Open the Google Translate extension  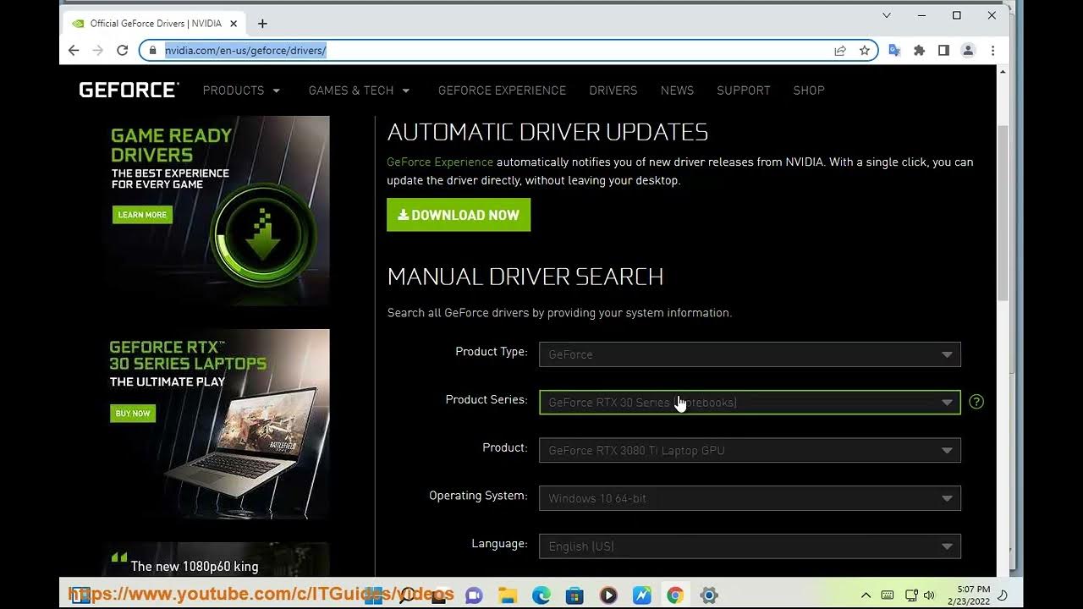tap(894, 51)
